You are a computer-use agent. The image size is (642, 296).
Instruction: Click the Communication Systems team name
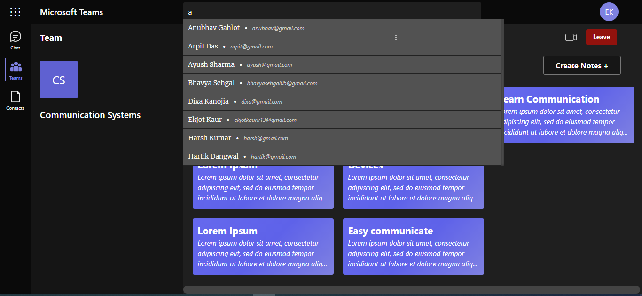[90, 115]
